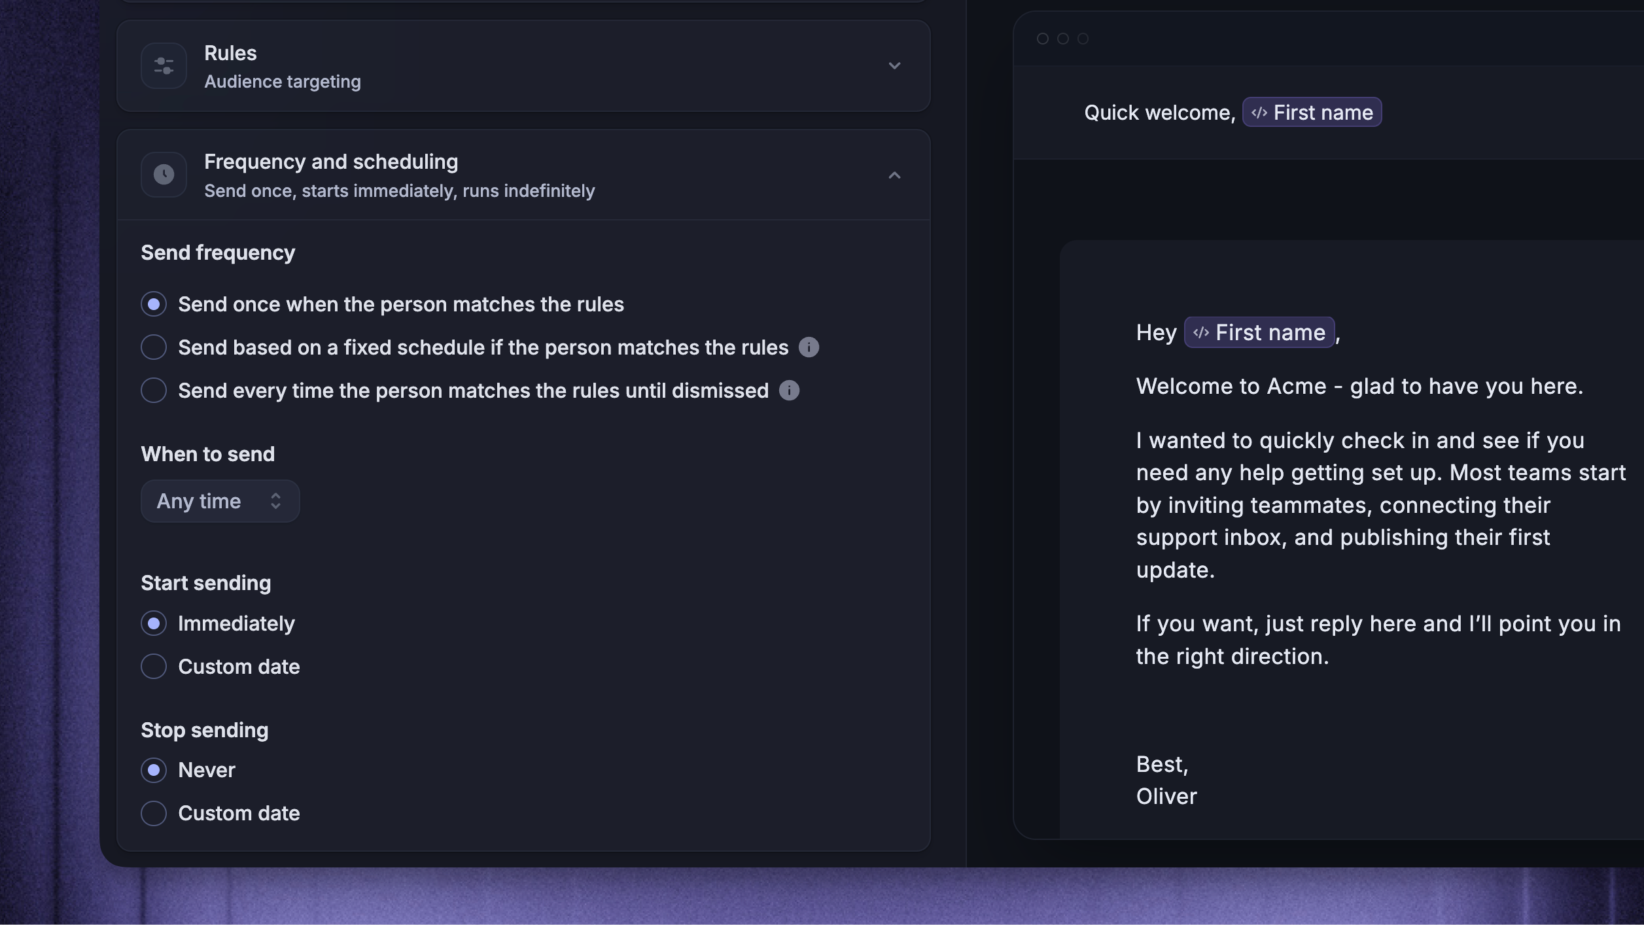Click the First name tag in subject line
This screenshot has width=1644, height=925.
pyautogui.click(x=1312, y=113)
